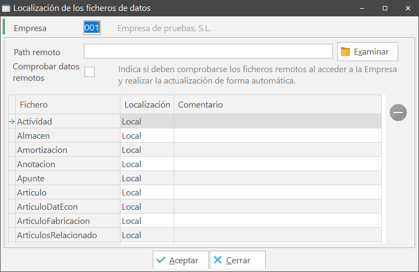Click the blue arrow row indicator
Screen dimensions: 419x272
click(x=12, y=122)
